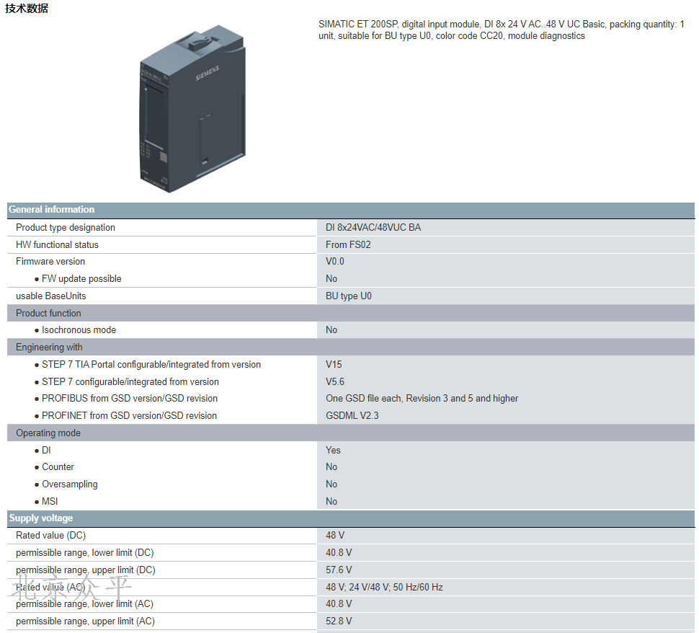Screen dimensions: 699x633
Task: Click the PROFIBUS GSD revision value text
Action: pyautogui.click(x=422, y=399)
